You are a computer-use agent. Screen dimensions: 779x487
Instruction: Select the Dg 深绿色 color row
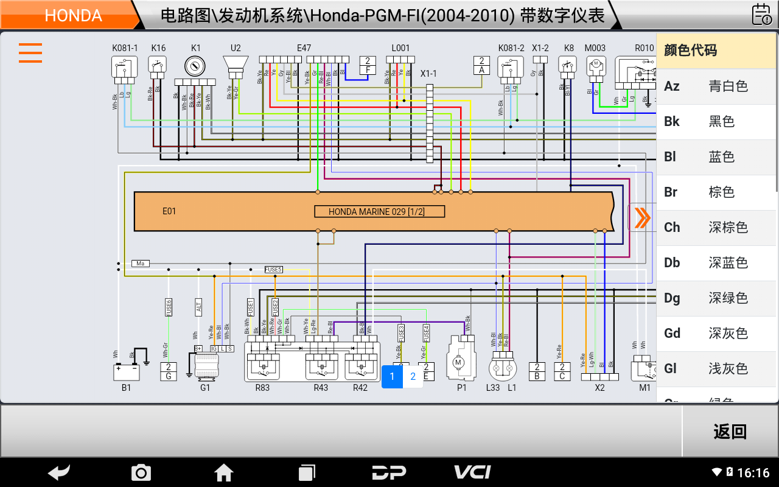click(717, 298)
